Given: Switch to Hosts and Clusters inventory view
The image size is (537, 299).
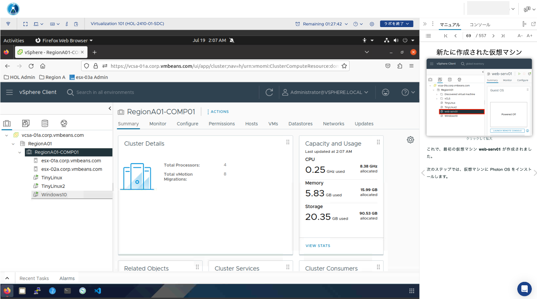Looking at the screenshot, I should [7, 123].
